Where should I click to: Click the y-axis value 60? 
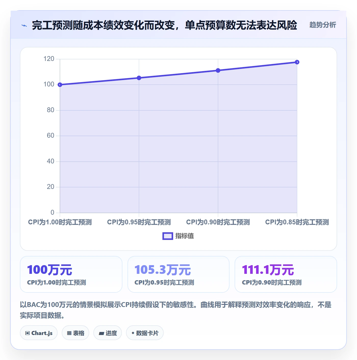(50, 136)
